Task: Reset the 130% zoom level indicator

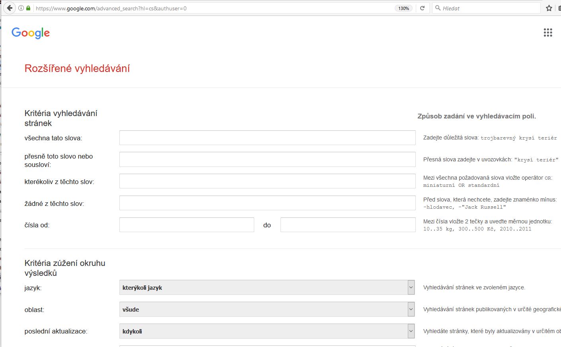Action: [403, 8]
